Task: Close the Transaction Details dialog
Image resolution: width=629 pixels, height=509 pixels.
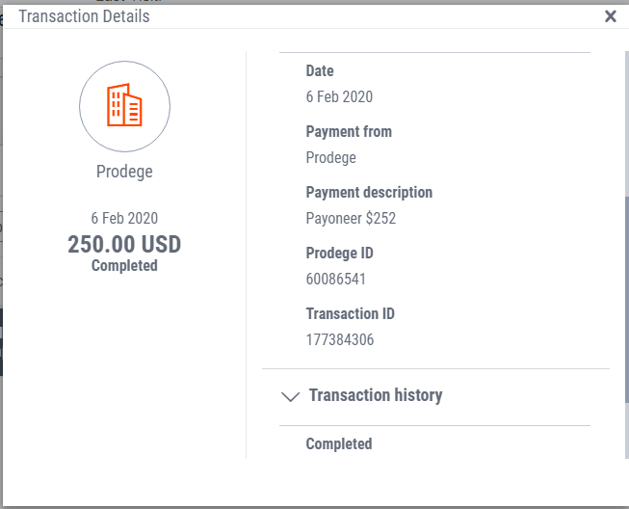Action: tap(610, 16)
